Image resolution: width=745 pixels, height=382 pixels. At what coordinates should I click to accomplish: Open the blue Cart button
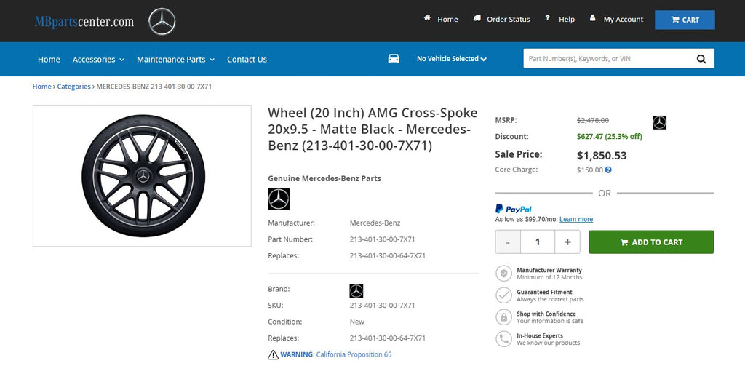[685, 20]
